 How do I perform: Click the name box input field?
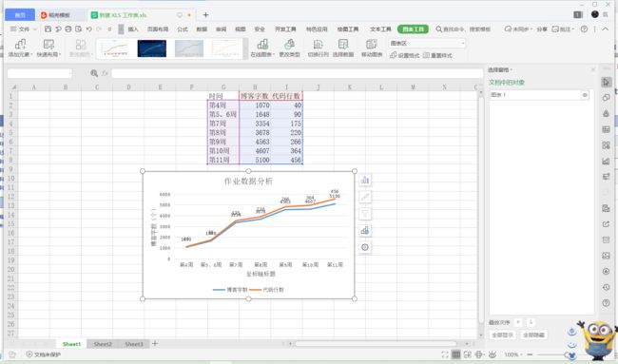pyautogui.click(x=39, y=73)
